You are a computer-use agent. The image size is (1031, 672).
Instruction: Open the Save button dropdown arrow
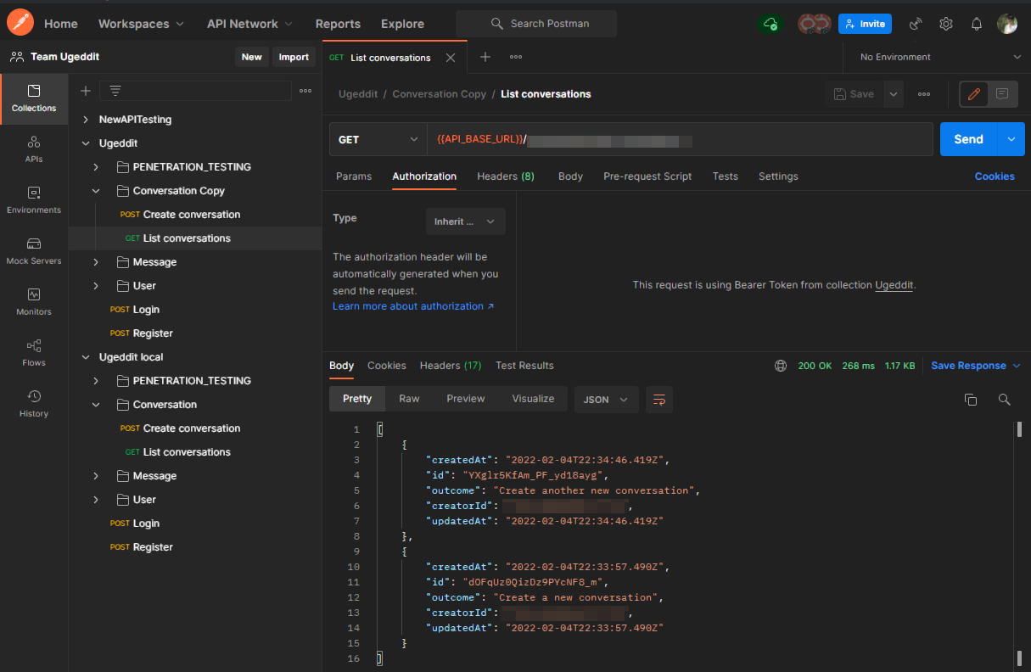click(x=893, y=94)
